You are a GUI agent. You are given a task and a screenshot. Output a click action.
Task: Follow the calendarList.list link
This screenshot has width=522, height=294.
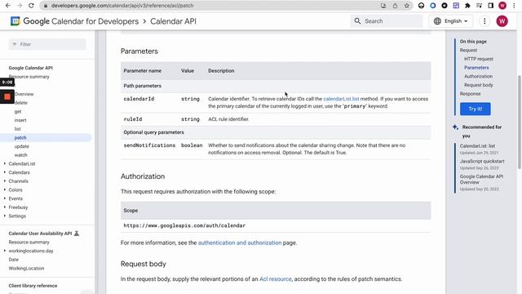(341, 99)
